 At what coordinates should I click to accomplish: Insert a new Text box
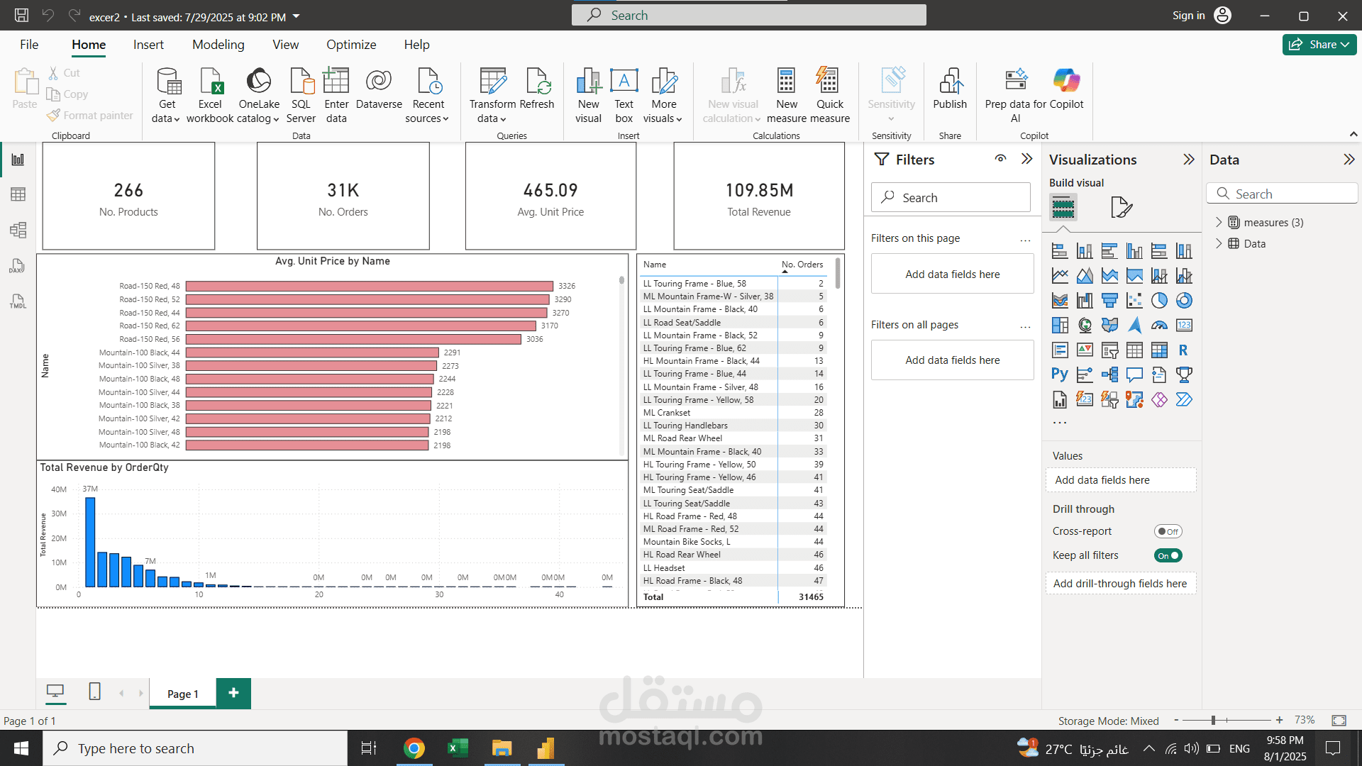[624, 94]
